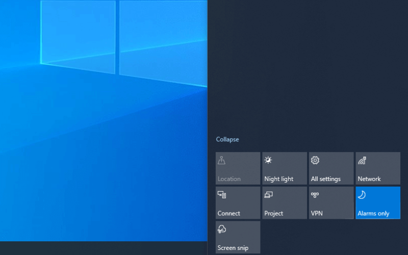This screenshot has width=408, height=255.
Task: Turn on Night light tile
Action: tap(285, 168)
